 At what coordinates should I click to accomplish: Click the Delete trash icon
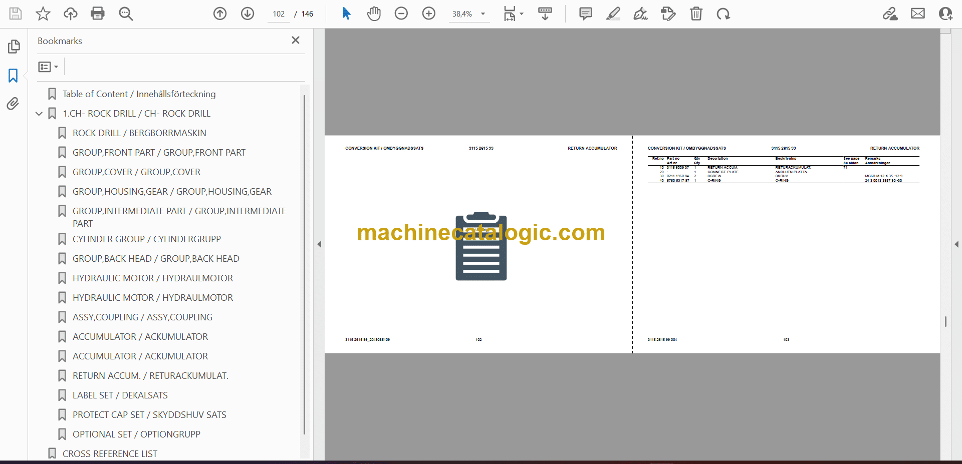696,14
